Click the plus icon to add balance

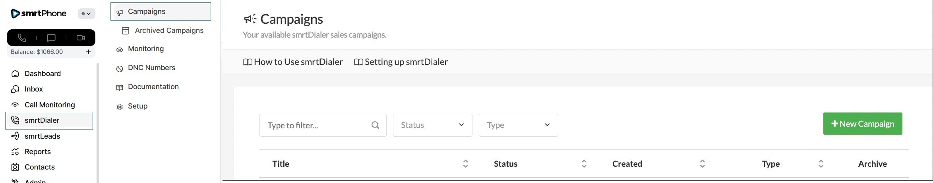pyautogui.click(x=88, y=52)
